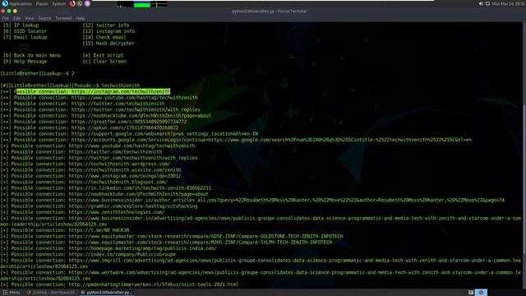Image resolution: width=526 pixels, height=296 pixels.
Task: Click the date and time clock
Action: coord(509,3)
